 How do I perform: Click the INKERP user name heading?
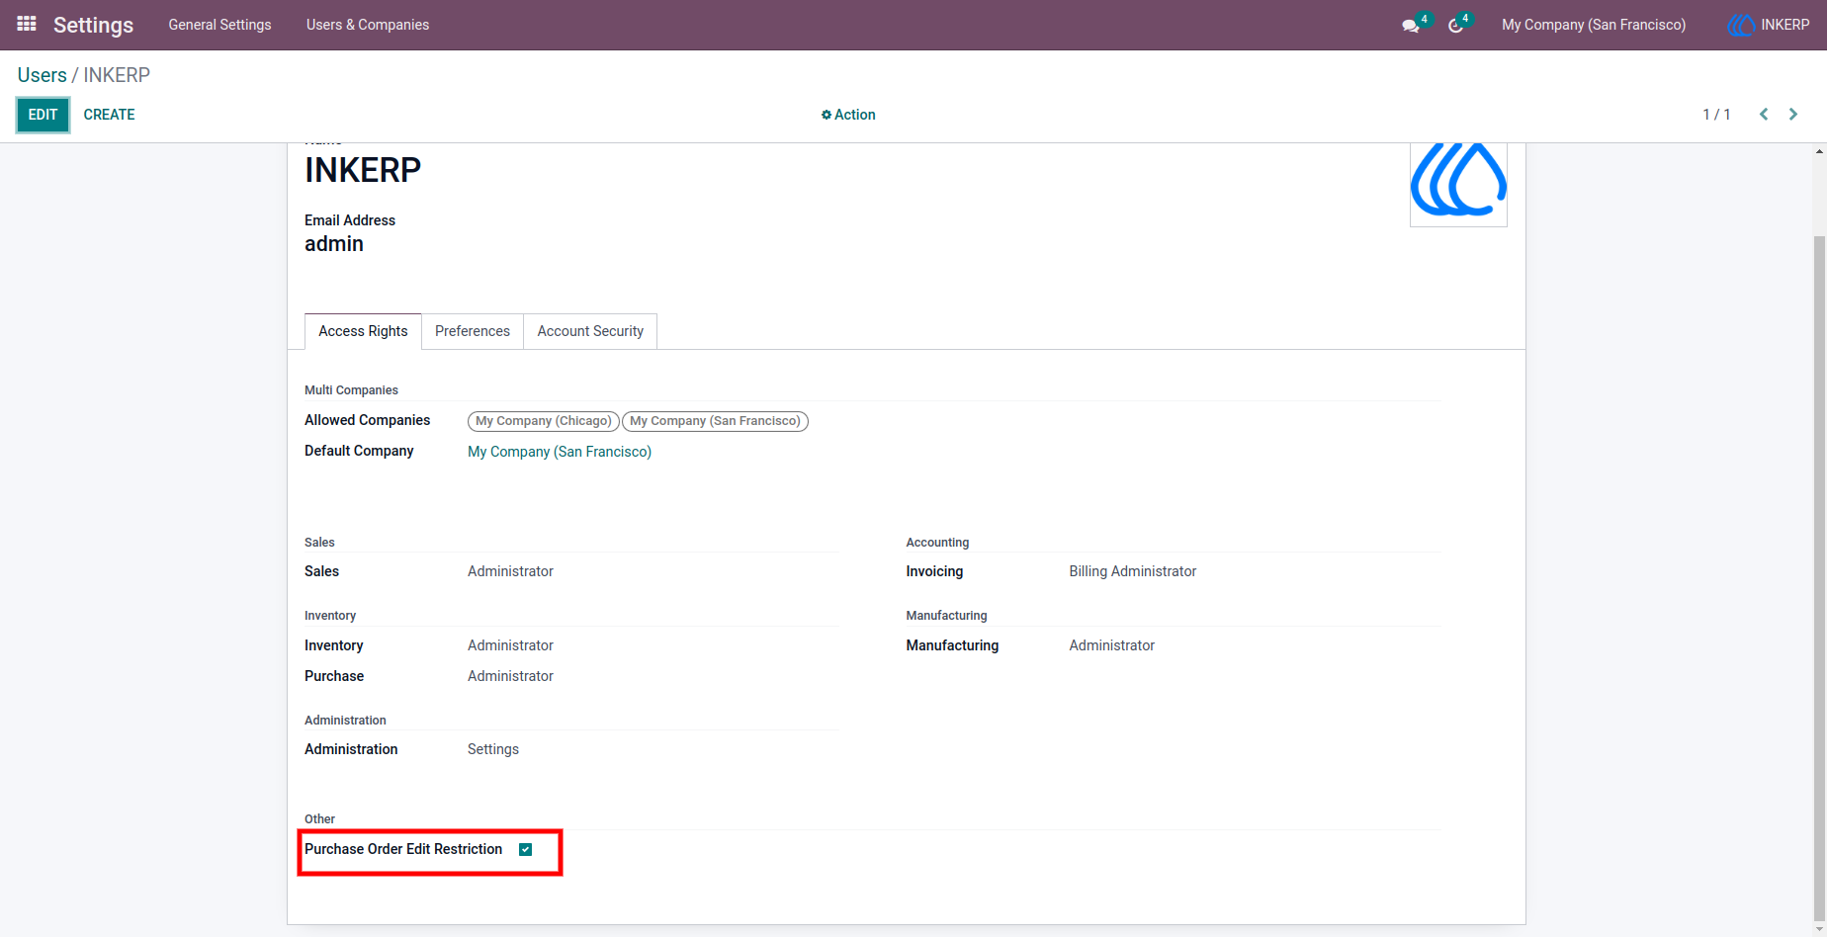(x=363, y=170)
